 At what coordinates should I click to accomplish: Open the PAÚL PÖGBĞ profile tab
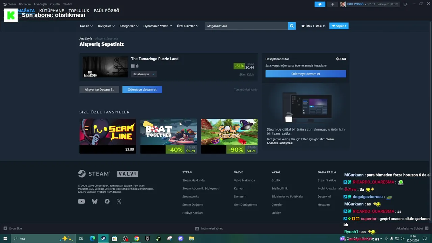106,11
